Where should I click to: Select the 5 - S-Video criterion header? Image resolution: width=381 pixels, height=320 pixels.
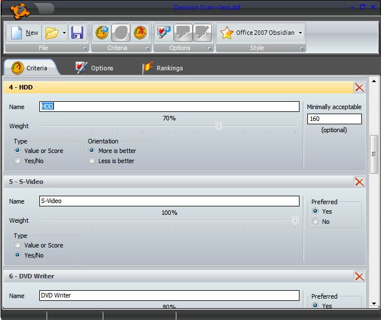(179, 182)
